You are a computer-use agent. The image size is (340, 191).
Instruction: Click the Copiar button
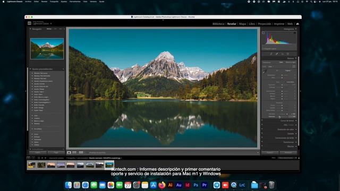(x=38, y=153)
